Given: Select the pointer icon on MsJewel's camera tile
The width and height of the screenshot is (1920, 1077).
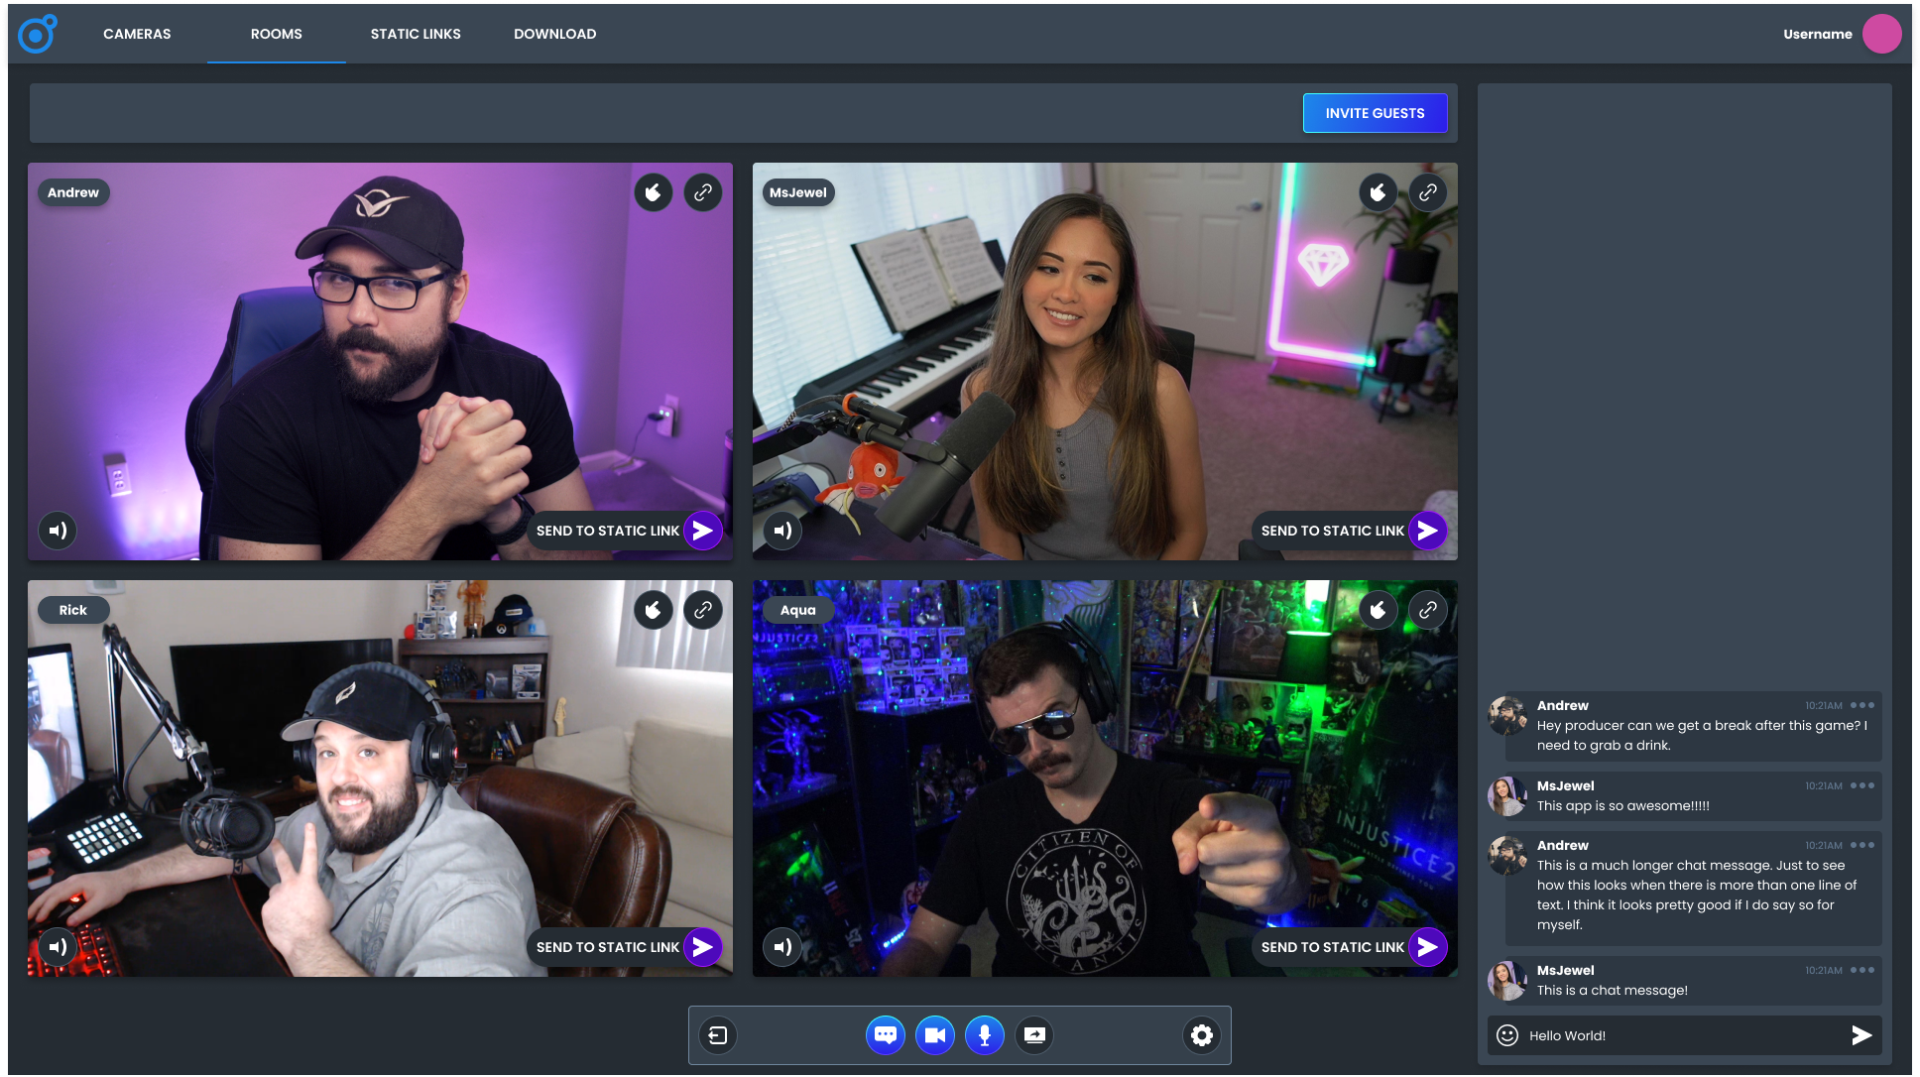Looking at the screenshot, I should [x=1379, y=191].
